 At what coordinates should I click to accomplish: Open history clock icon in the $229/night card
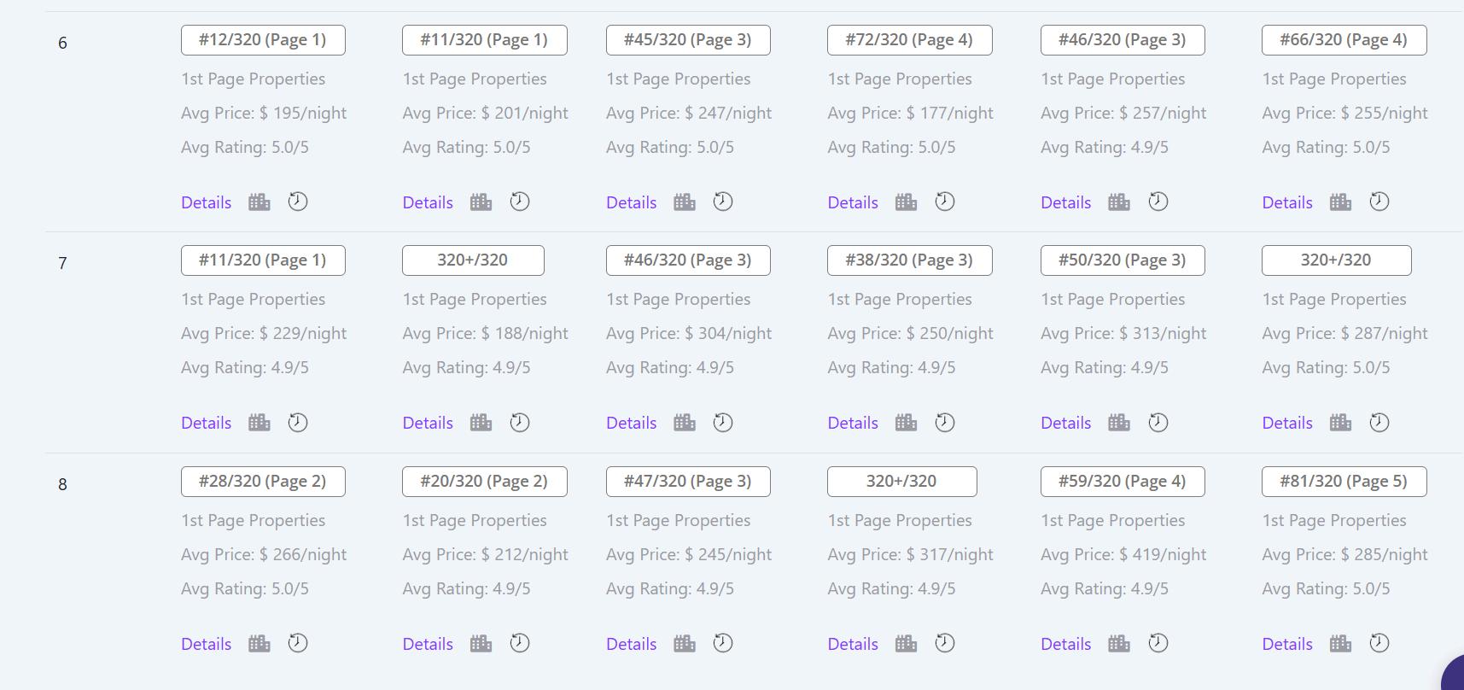coord(298,423)
